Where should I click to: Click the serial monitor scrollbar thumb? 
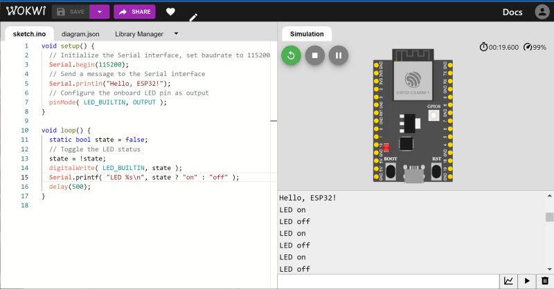pyautogui.click(x=549, y=217)
